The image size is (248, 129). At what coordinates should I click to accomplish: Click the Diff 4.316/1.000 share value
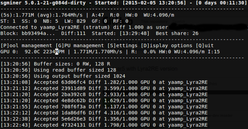coord(113,113)
